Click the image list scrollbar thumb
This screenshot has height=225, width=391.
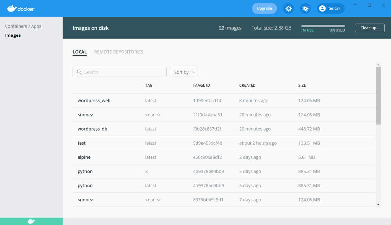pos(378,96)
